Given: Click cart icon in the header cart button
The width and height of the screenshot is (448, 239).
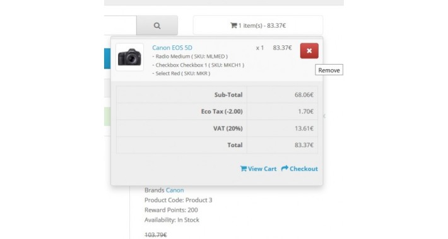Looking at the screenshot, I should pyautogui.click(x=233, y=25).
